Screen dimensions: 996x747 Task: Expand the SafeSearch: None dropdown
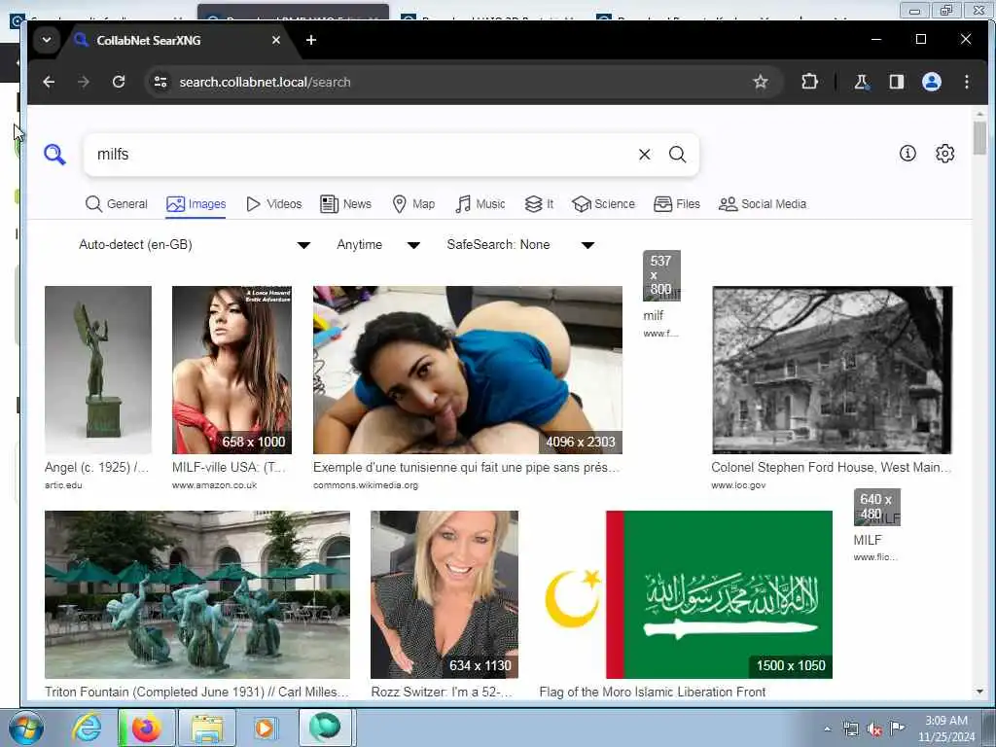click(x=520, y=244)
